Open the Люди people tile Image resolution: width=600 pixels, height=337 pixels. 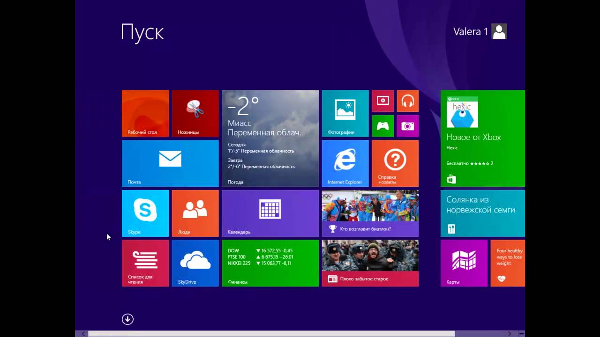tap(195, 213)
